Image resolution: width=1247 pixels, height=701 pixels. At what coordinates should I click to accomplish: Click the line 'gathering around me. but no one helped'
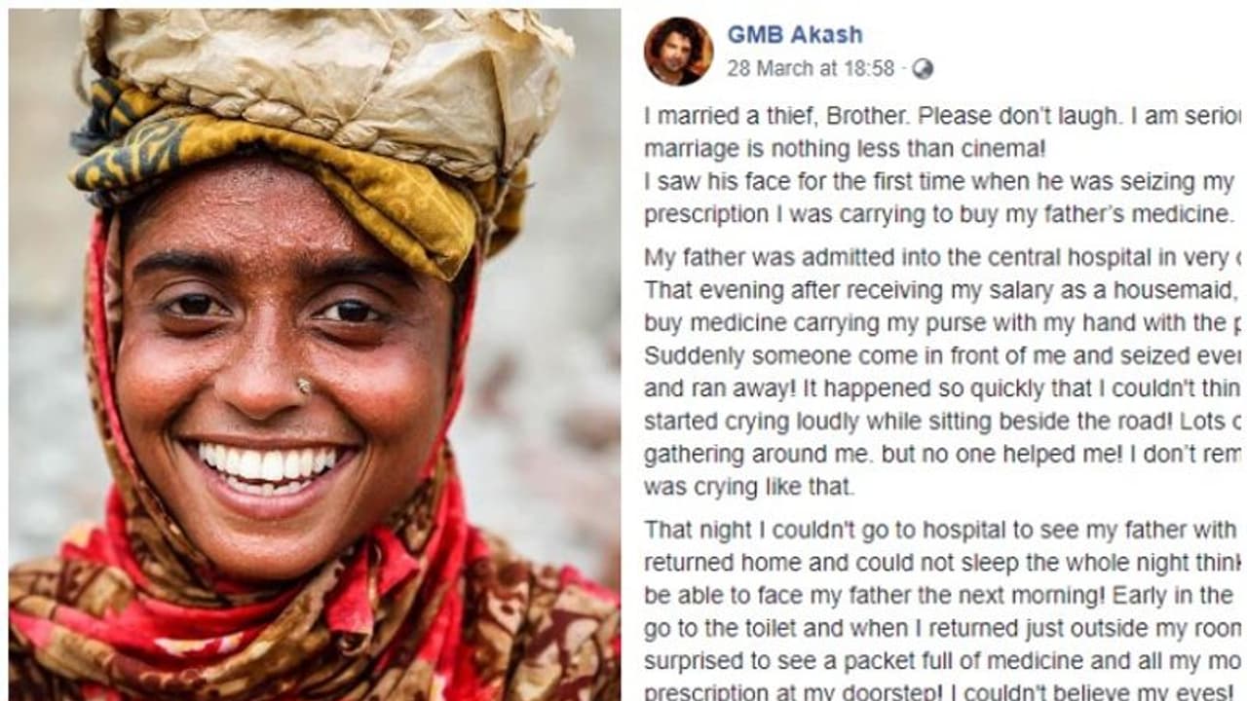tap(935, 456)
